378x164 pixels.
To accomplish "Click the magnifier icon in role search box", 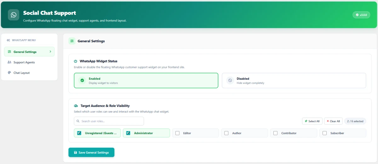I will click(x=78, y=121).
